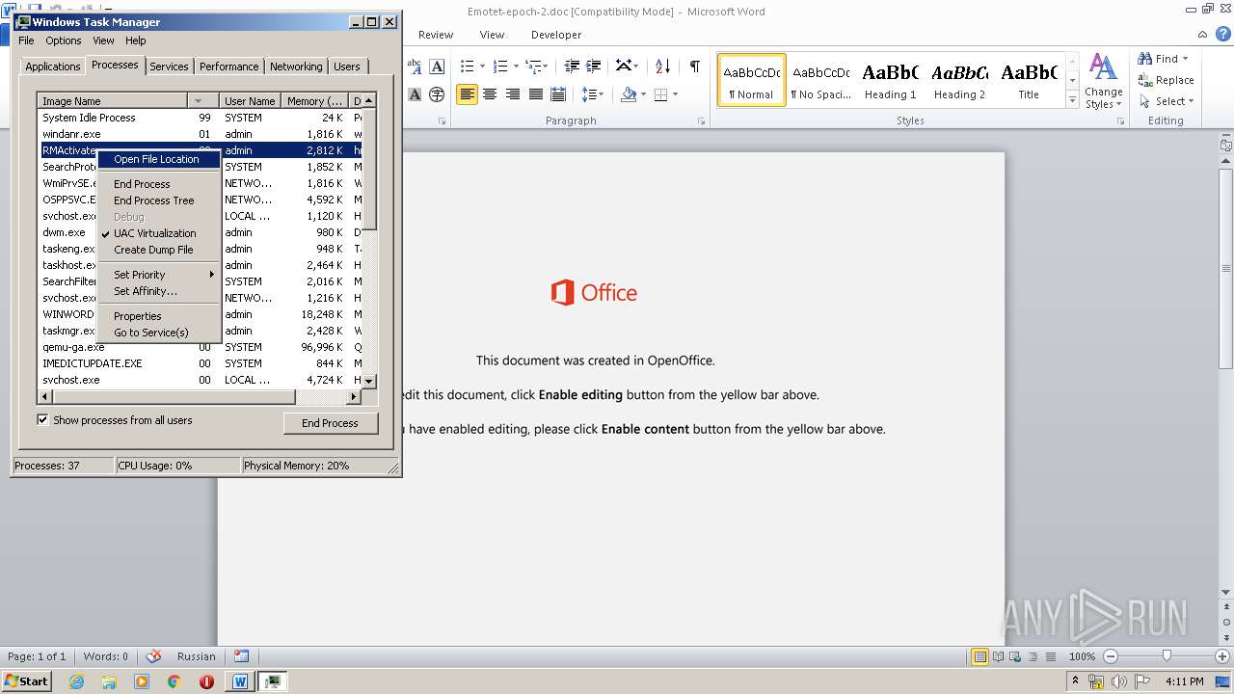This screenshot has width=1234, height=694.
Task: Open the Bullets list button in Word
Action: [468, 66]
